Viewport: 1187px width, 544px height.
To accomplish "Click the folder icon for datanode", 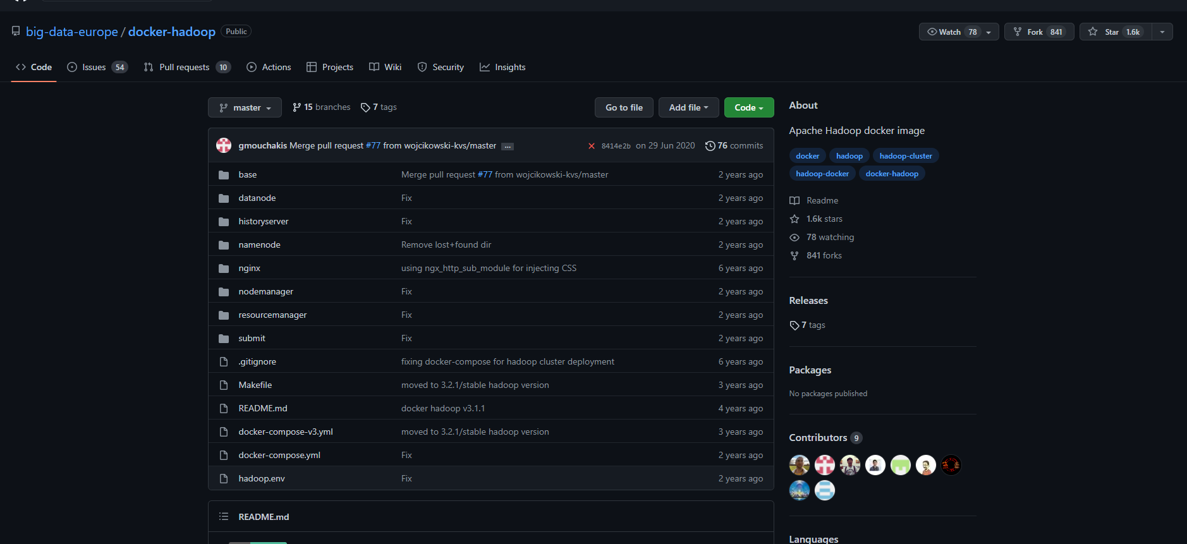I will (224, 198).
